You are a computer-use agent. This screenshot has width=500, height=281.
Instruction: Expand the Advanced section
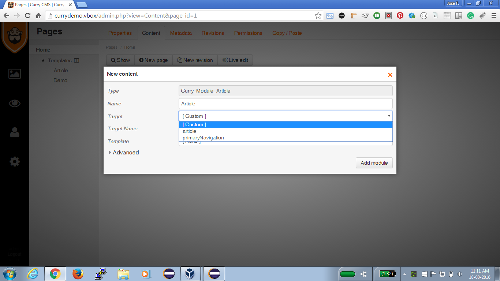pos(124,153)
